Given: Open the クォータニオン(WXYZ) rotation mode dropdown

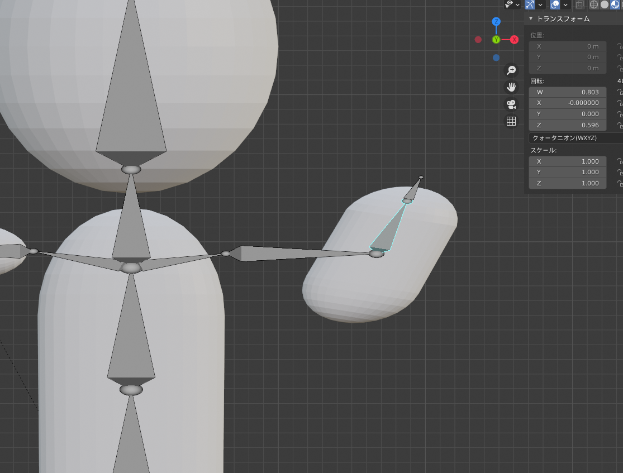Looking at the screenshot, I should pyautogui.click(x=576, y=138).
